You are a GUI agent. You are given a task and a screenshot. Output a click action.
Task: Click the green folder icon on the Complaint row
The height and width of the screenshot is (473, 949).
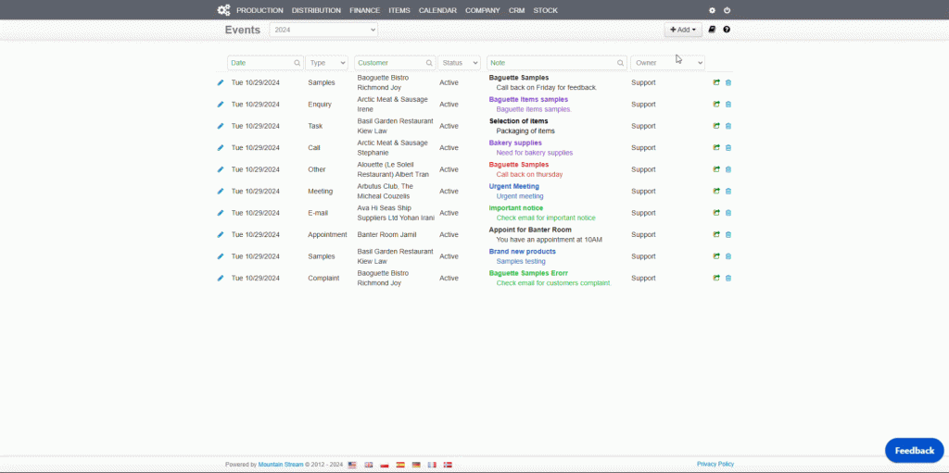[x=716, y=279]
